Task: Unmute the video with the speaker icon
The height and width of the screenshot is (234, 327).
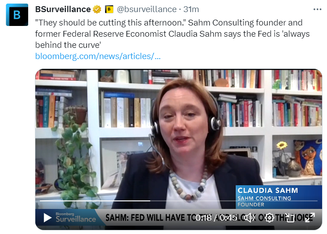Action: point(249,218)
